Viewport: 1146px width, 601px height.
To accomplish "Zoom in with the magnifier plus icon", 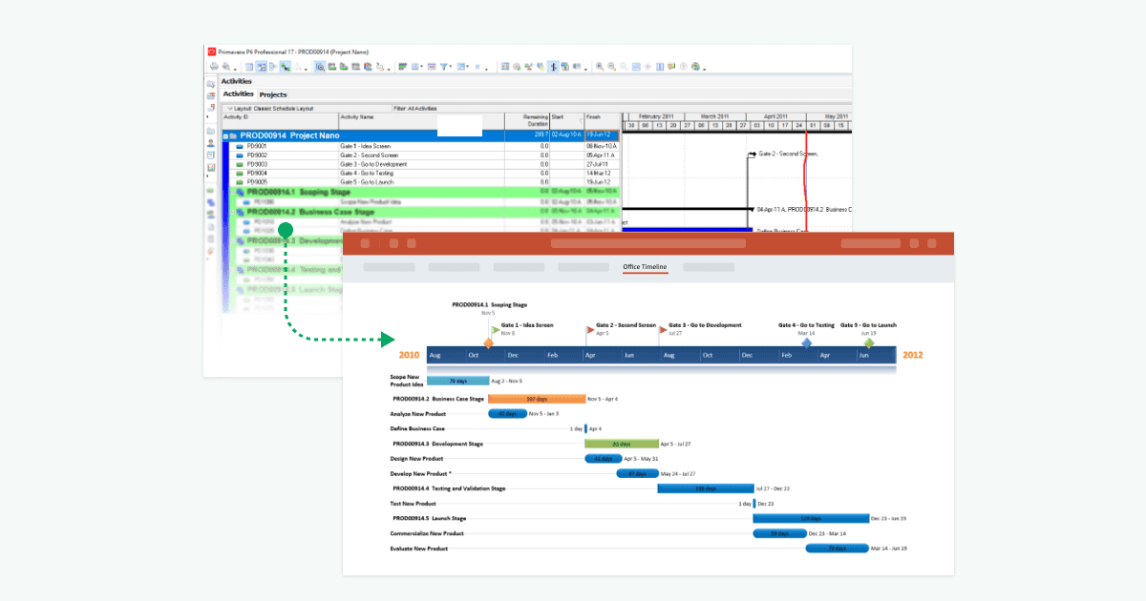I will tap(599, 67).
